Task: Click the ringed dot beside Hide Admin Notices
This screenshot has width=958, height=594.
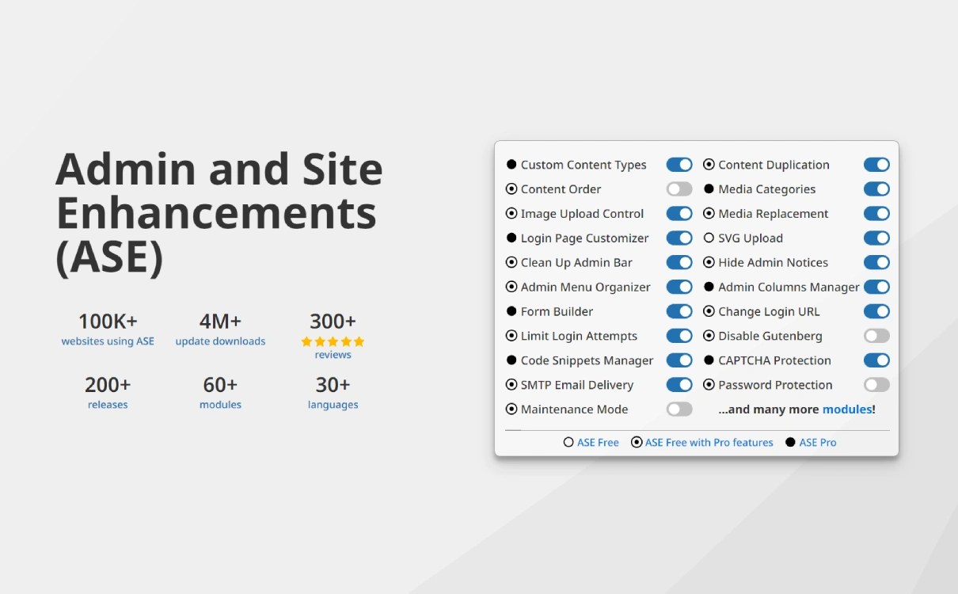Action: pyautogui.click(x=709, y=263)
